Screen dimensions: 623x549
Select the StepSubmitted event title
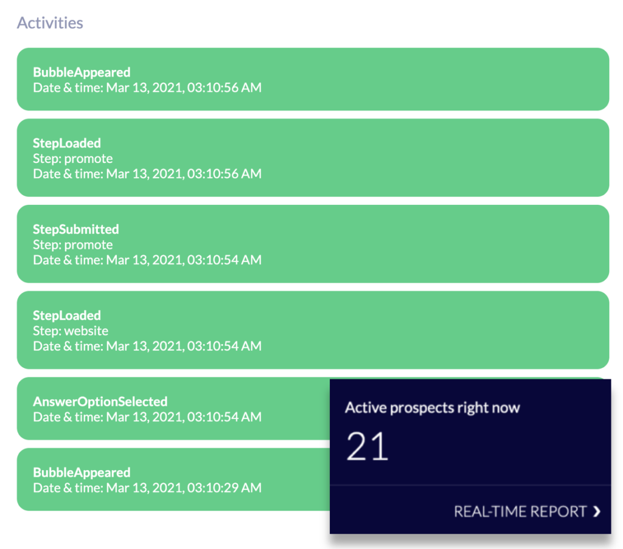point(76,230)
